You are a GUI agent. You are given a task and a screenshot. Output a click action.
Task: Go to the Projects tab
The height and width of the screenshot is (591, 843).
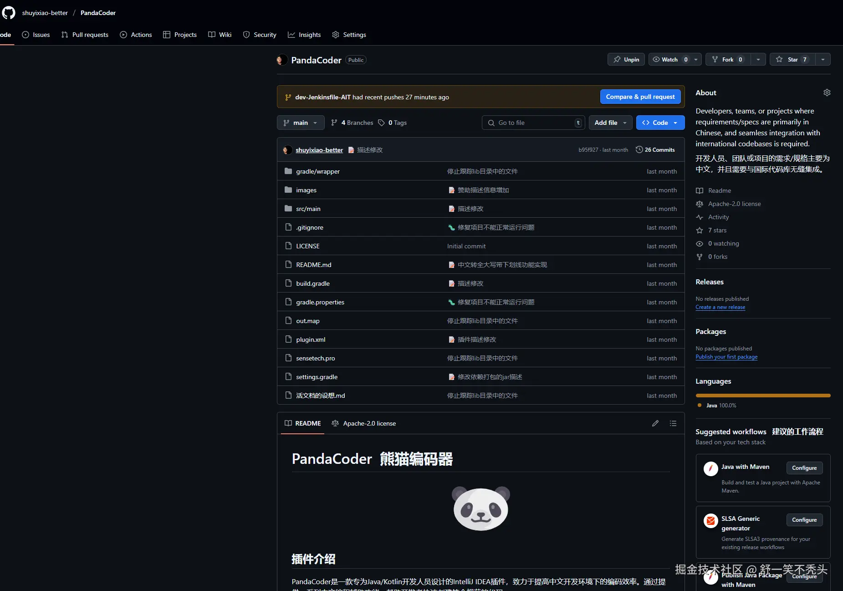click(180, 35)
